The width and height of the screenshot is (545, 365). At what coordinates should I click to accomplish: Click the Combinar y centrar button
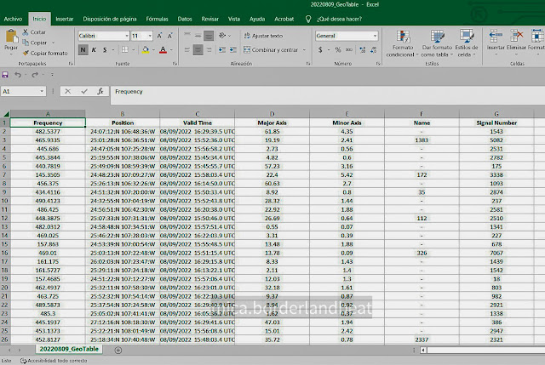pyautogui.click(x=270, y=50)
